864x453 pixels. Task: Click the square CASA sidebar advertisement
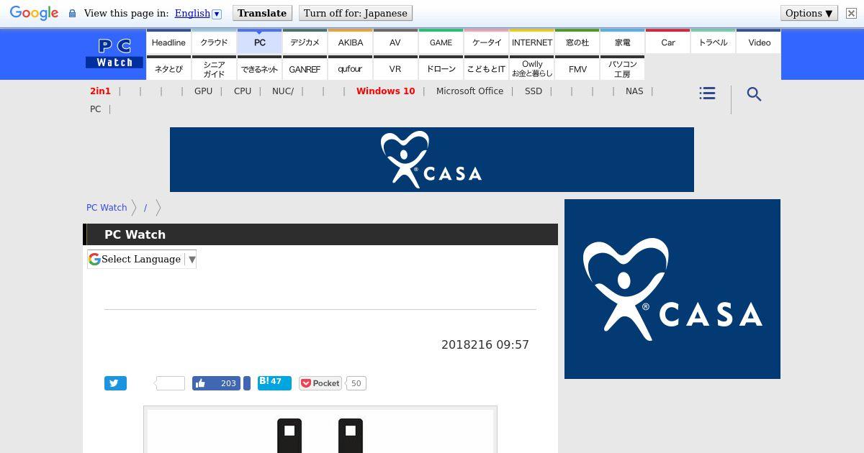672,289
